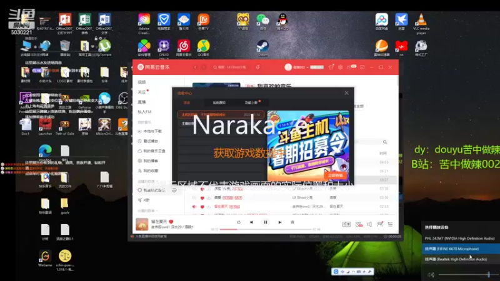500x281 pixels.
Task: Unlike the song by Lil Ghost小鬼
Action: [x=202, y=198]
